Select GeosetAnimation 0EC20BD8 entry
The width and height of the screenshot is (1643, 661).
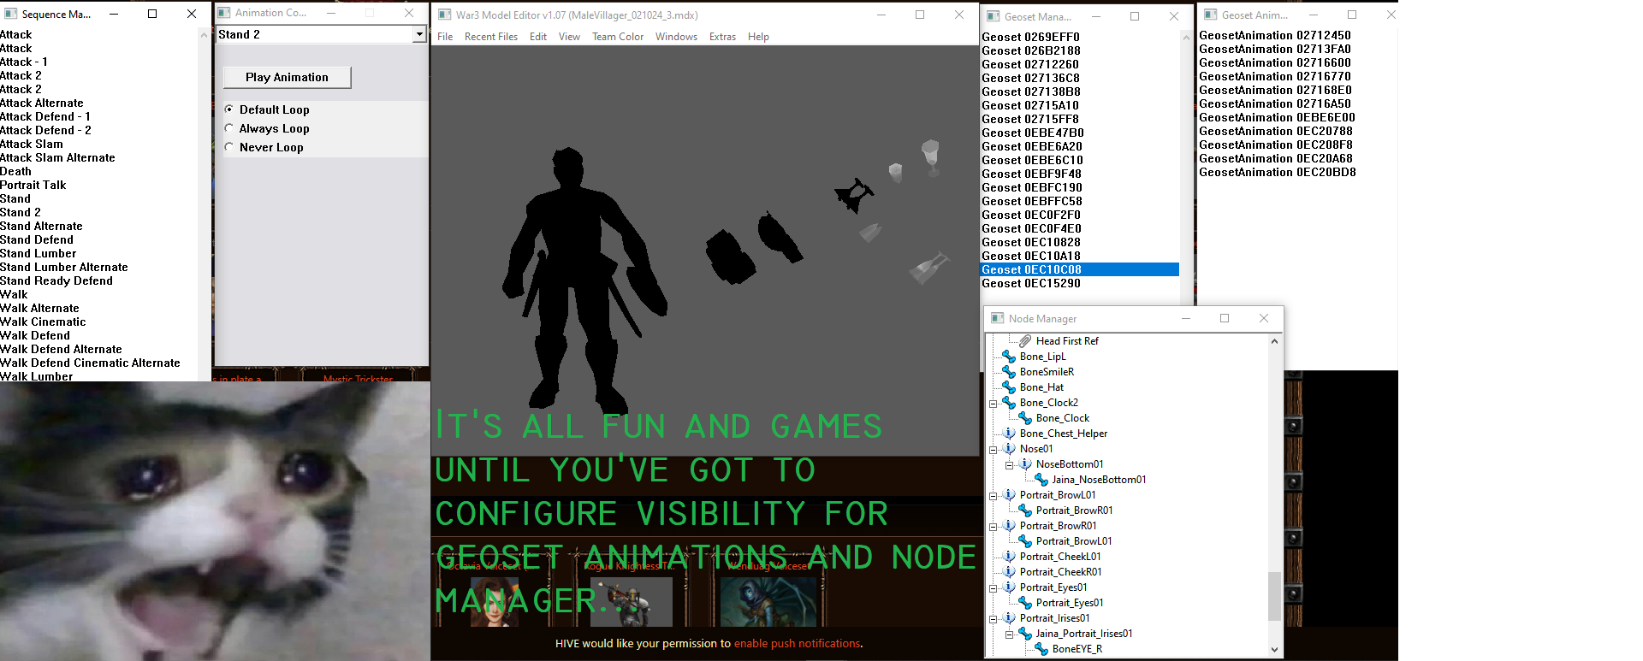coord(1278,172)
